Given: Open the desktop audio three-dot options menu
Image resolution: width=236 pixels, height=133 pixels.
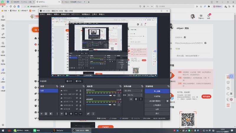Looking at the screenshot, I should tap(119, 105).
